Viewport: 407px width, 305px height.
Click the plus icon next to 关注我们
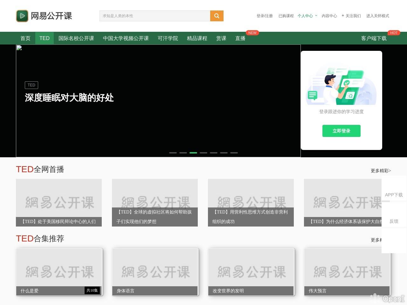(342, 16)
